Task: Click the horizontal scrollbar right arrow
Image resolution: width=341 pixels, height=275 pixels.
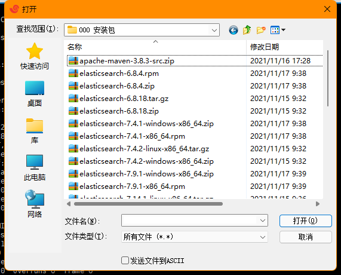Action: tap(318, 204)
